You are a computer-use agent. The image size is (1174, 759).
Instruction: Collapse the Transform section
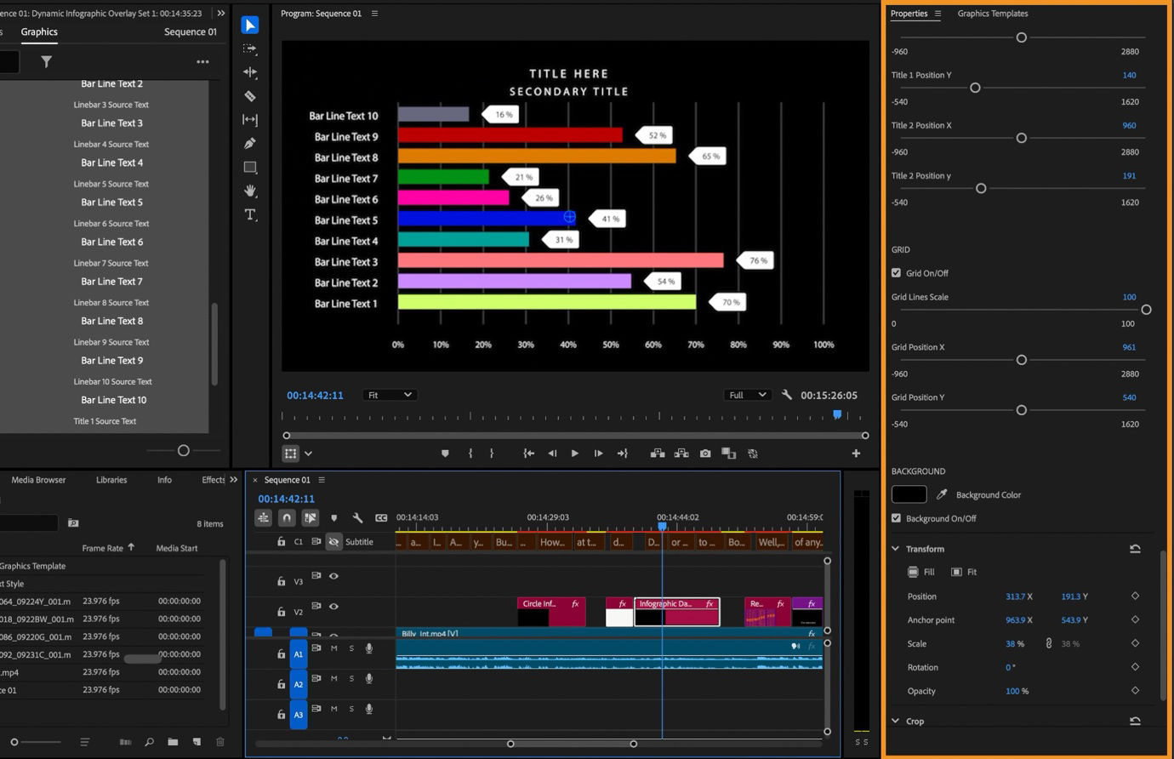pyautogui.click(x=894, y=548)
